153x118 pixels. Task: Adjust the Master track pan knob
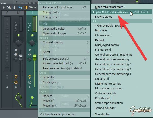tap(18, 43)
